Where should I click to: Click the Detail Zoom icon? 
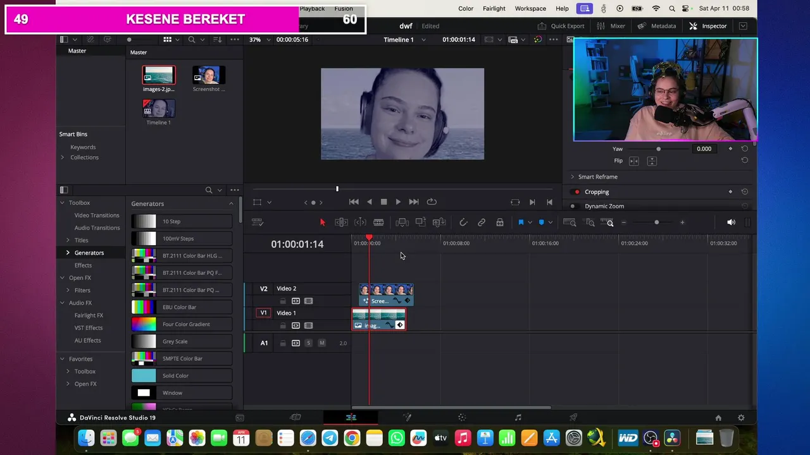point(590,222)
